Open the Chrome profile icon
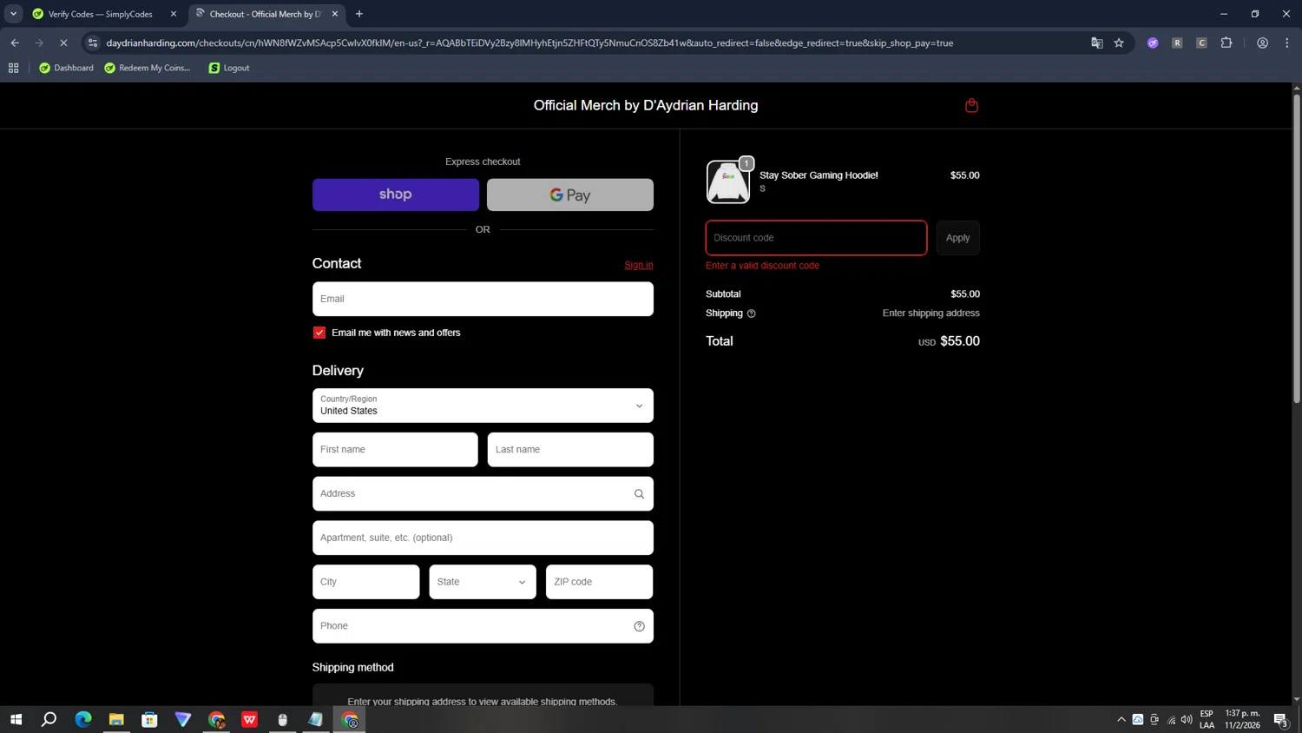This screenshot has width=1302, height=733. [x=1262, y=43]
